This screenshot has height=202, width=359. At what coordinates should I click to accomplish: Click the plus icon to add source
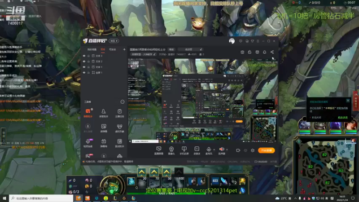[x=124, y=49]
